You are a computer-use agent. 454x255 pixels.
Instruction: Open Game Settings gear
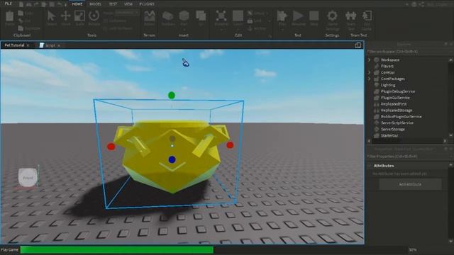tap(332, 16)
